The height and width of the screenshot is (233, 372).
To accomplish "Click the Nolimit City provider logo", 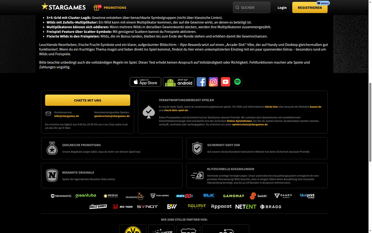I will [x=197, y=206].
